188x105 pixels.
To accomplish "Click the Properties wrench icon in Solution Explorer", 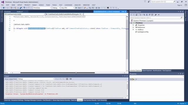I will click(x=156, y=15).
